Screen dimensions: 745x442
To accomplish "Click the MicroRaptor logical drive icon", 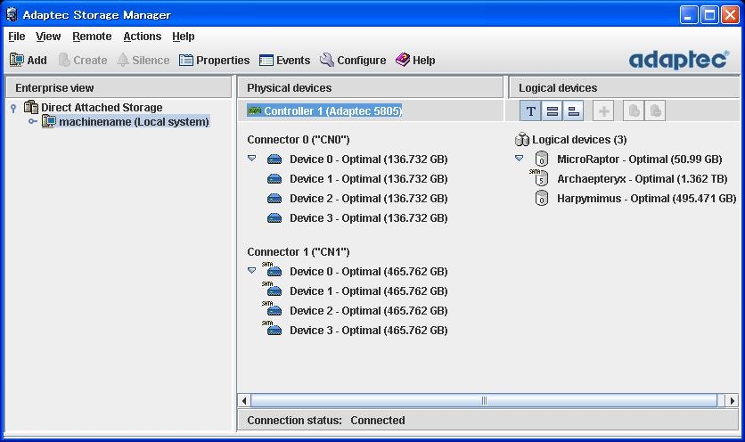I will [541, 160].
